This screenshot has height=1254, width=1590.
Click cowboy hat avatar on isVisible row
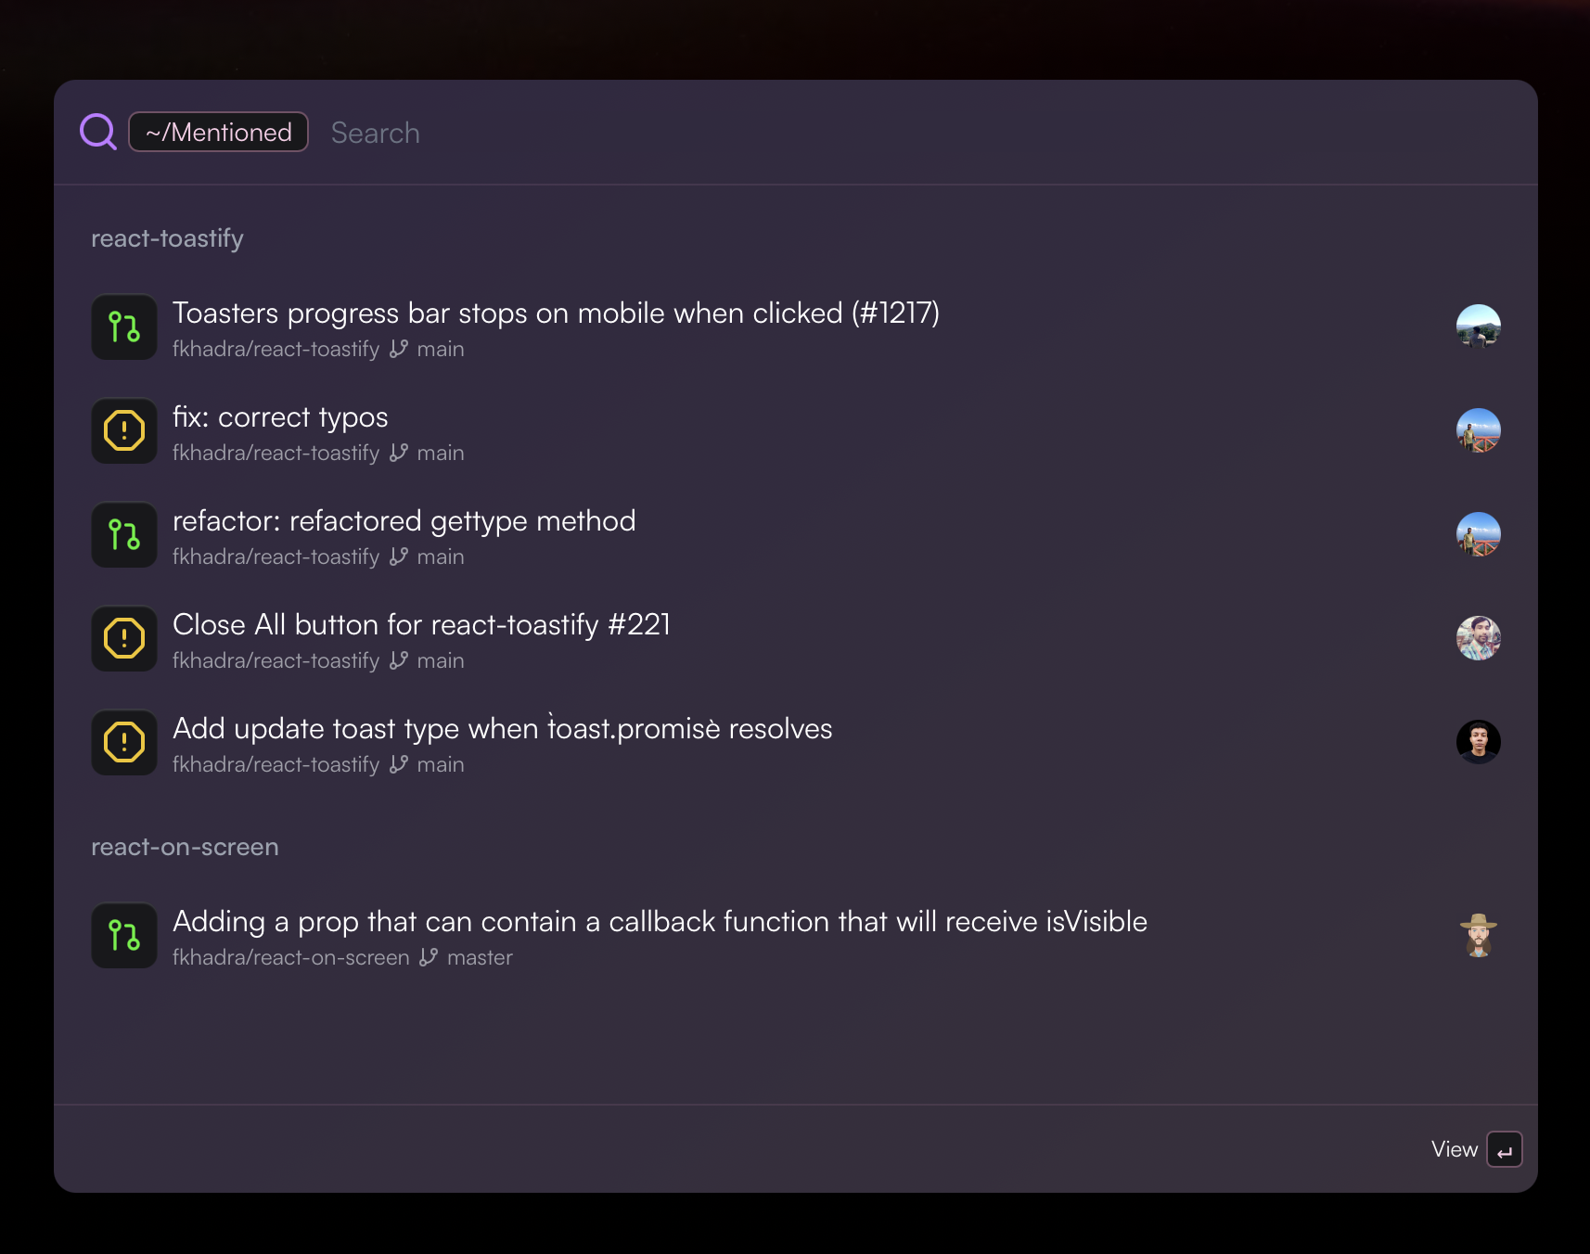click(1478, 936)
